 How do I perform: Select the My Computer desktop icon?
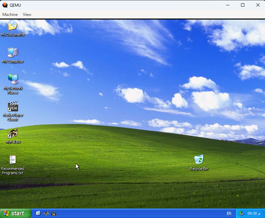pos(13,55)
